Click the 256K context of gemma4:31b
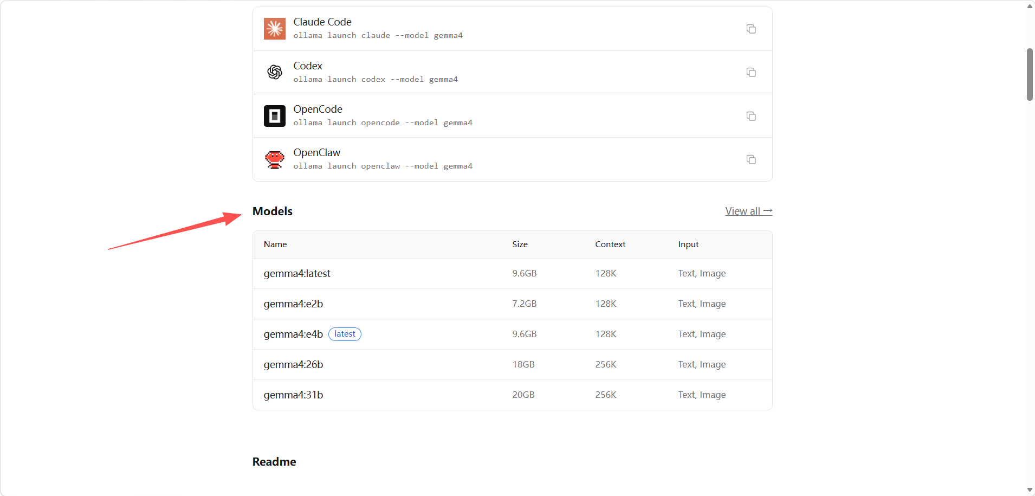This screenshot has width=1035, height=496. tap(606, 395)
